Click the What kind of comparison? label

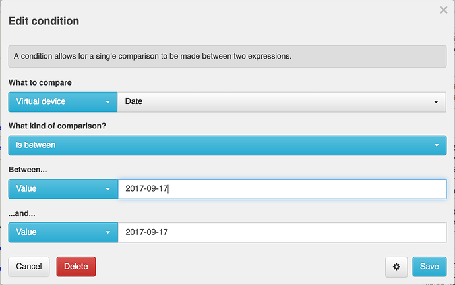(x=57, y=126)
